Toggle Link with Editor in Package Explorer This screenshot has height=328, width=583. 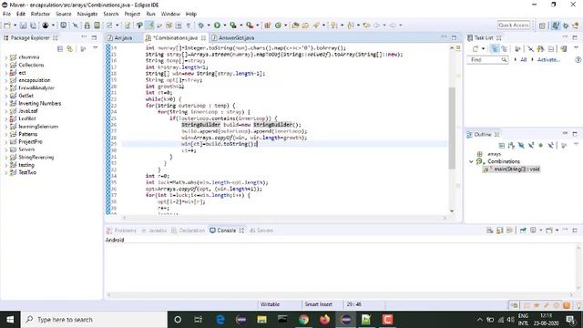click(x=69, y=48)
